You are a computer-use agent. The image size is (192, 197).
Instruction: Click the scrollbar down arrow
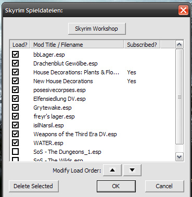click(x=180, y=157)
